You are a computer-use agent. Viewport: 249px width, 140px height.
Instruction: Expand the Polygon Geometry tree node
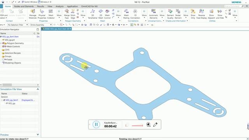tap(1, 43)
